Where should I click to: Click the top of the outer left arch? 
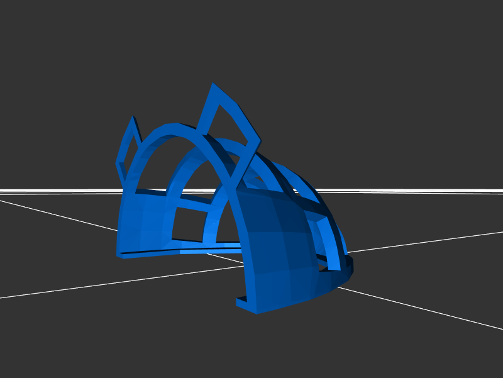170,130
